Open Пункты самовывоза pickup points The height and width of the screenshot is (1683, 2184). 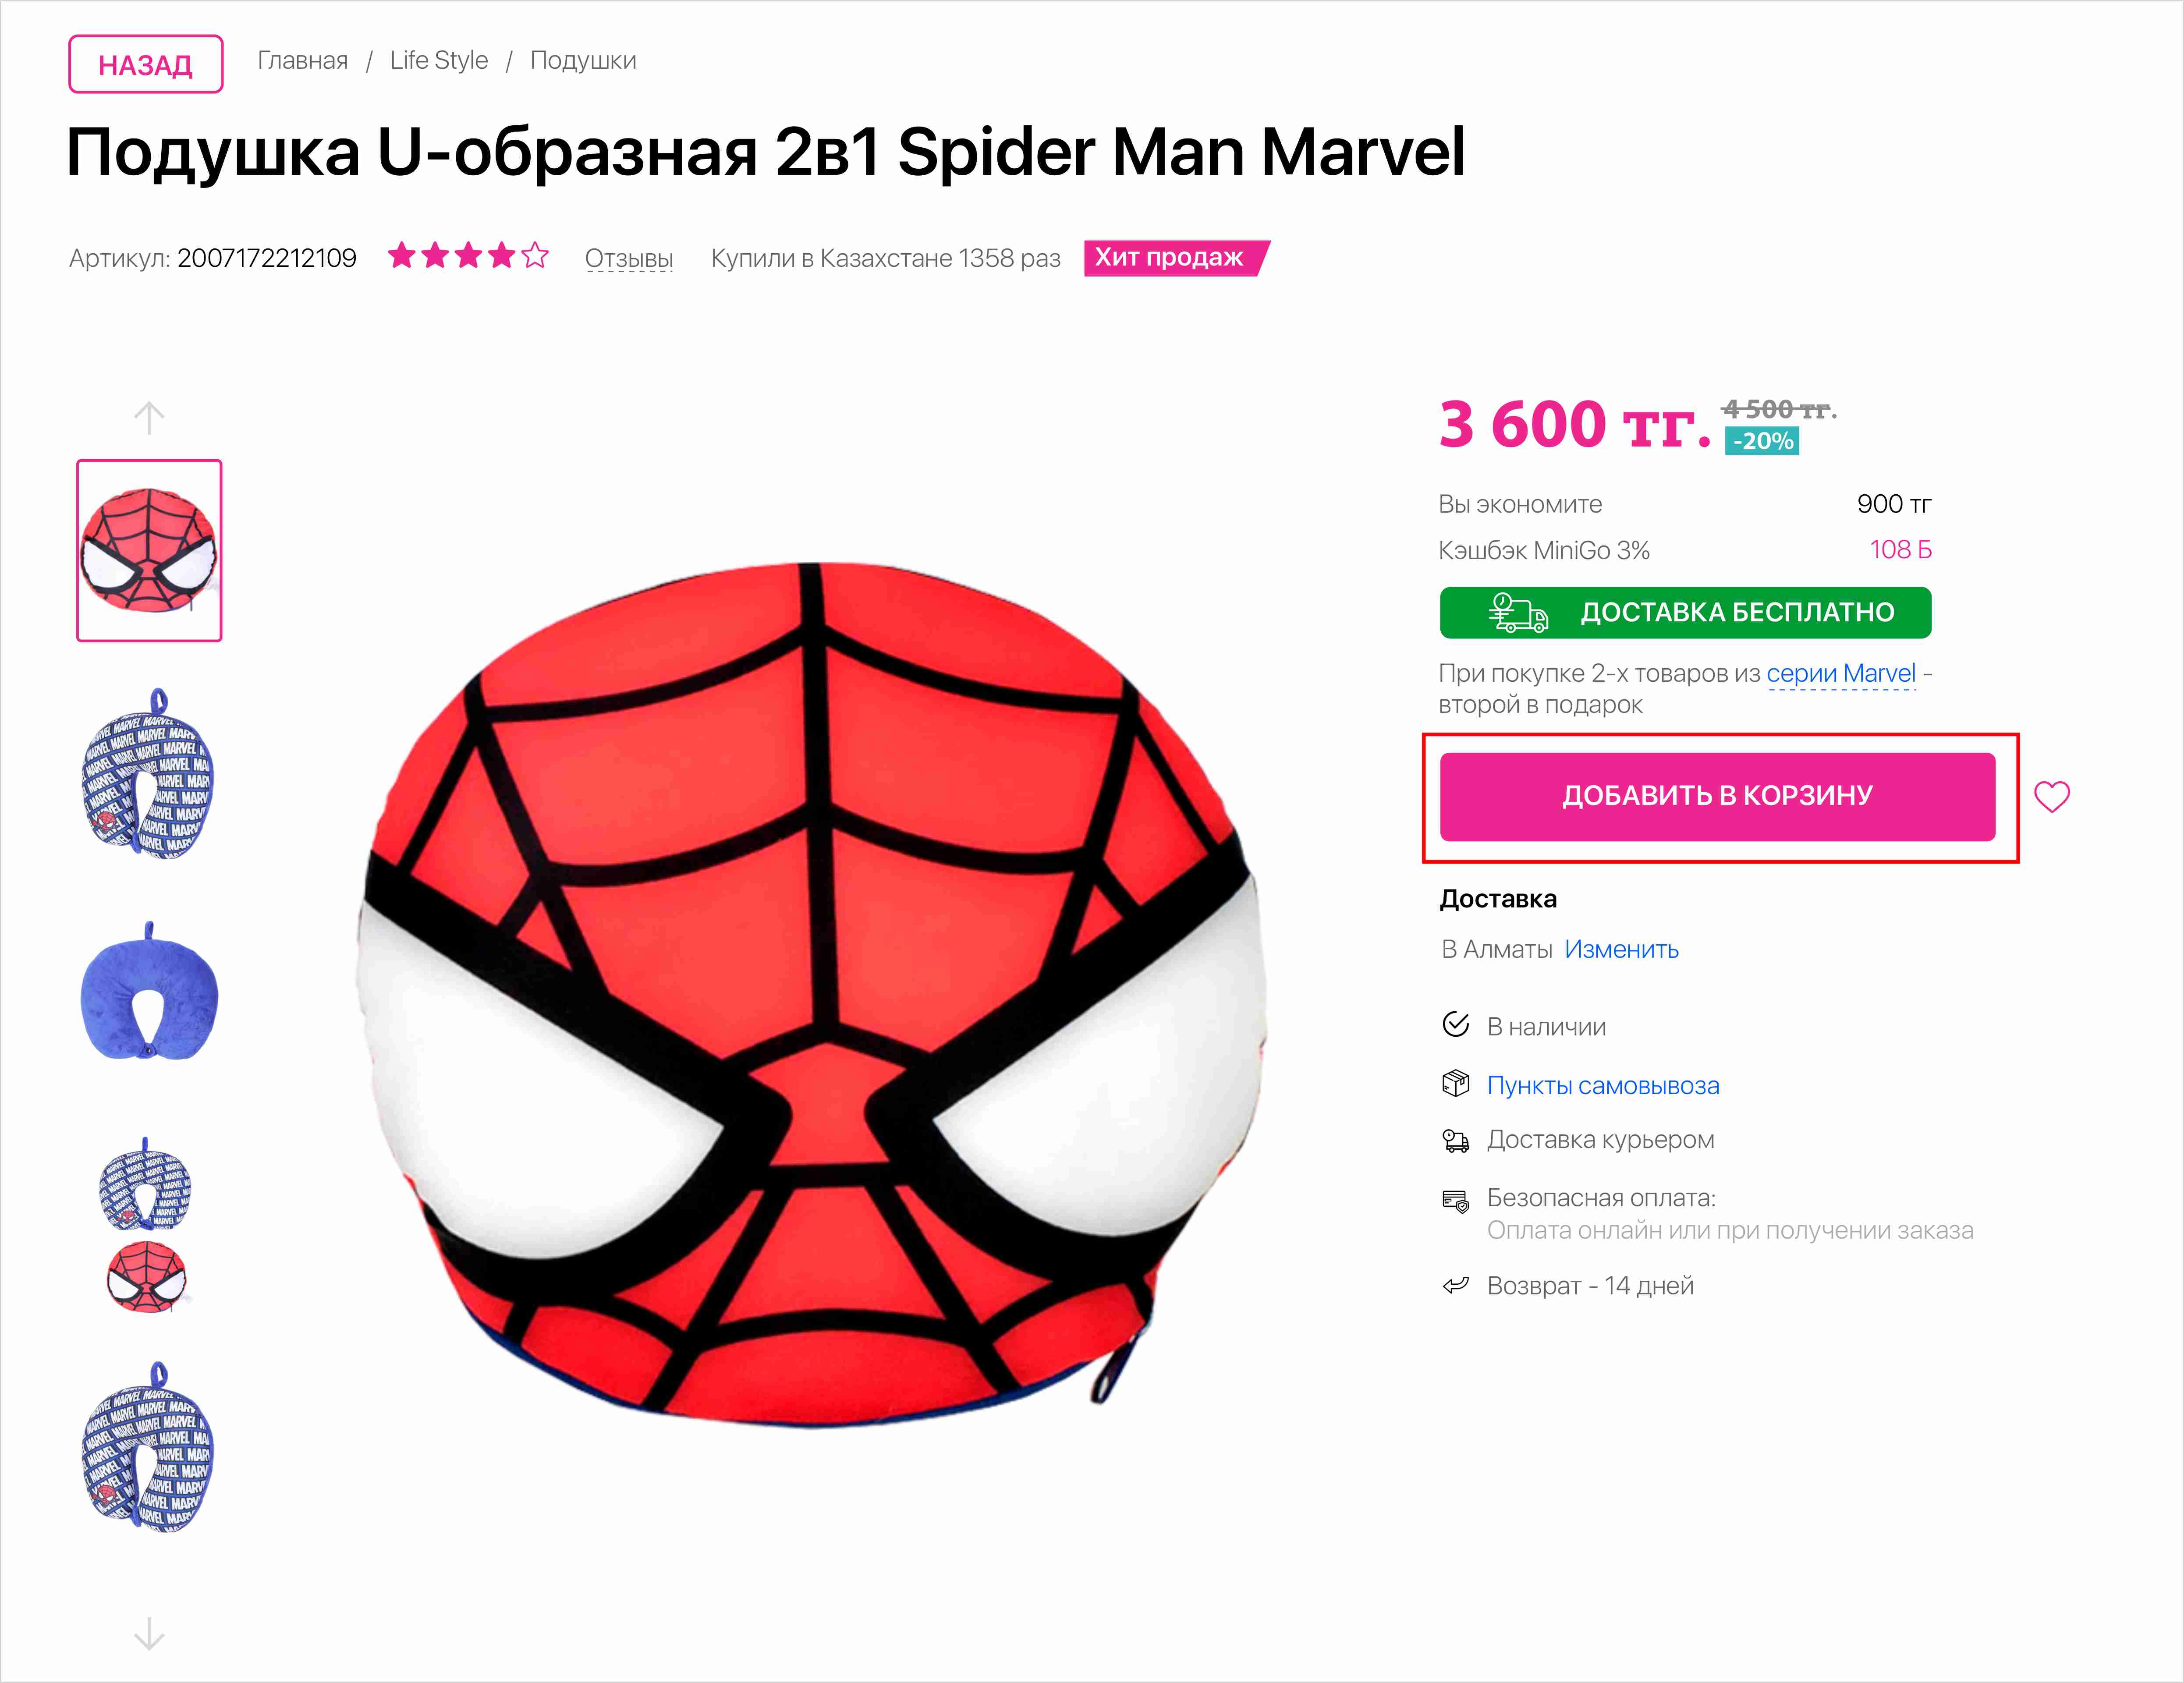[1602, 1086]
